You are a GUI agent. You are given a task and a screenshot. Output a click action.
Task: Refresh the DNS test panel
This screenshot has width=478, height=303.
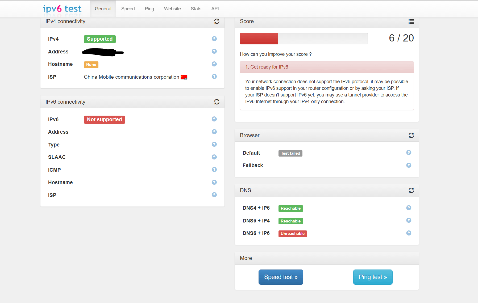[411, 190]
